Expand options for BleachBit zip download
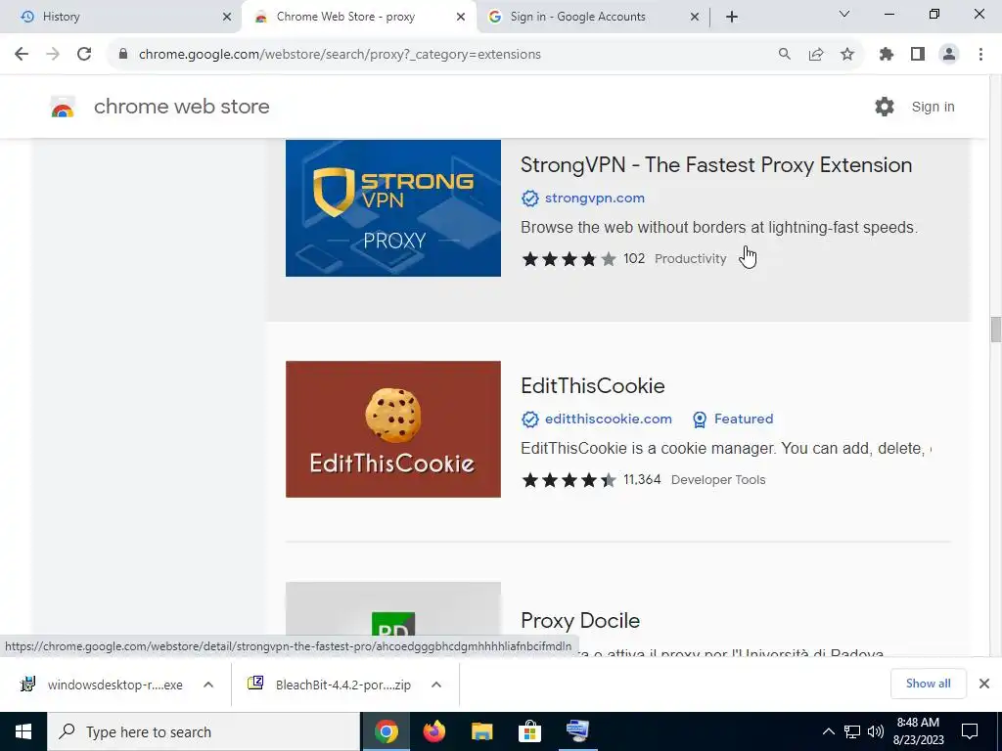The image size is (1002, 751). 436,685
